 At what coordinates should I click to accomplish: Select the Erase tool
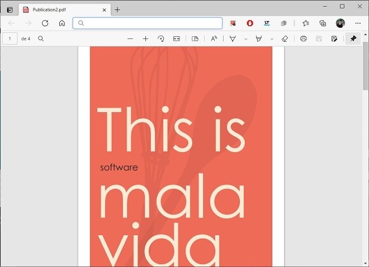[285, 38]
